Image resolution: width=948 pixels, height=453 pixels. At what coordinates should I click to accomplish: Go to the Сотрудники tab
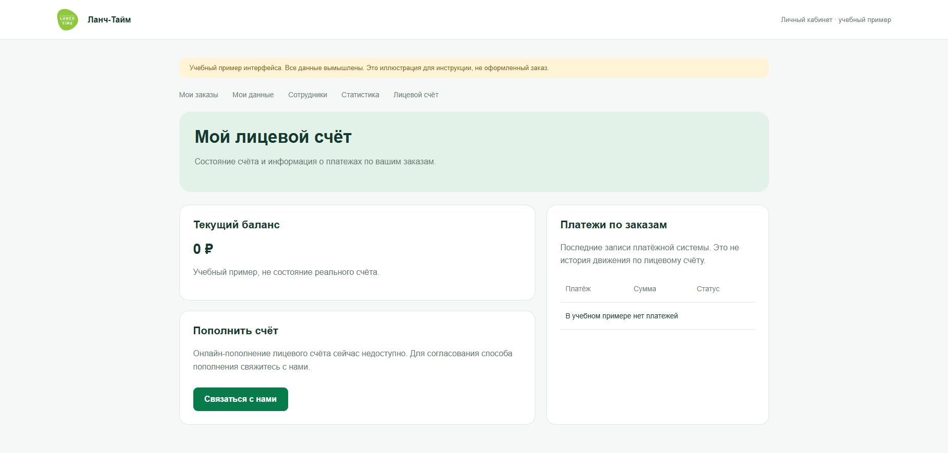click(308, 95)
